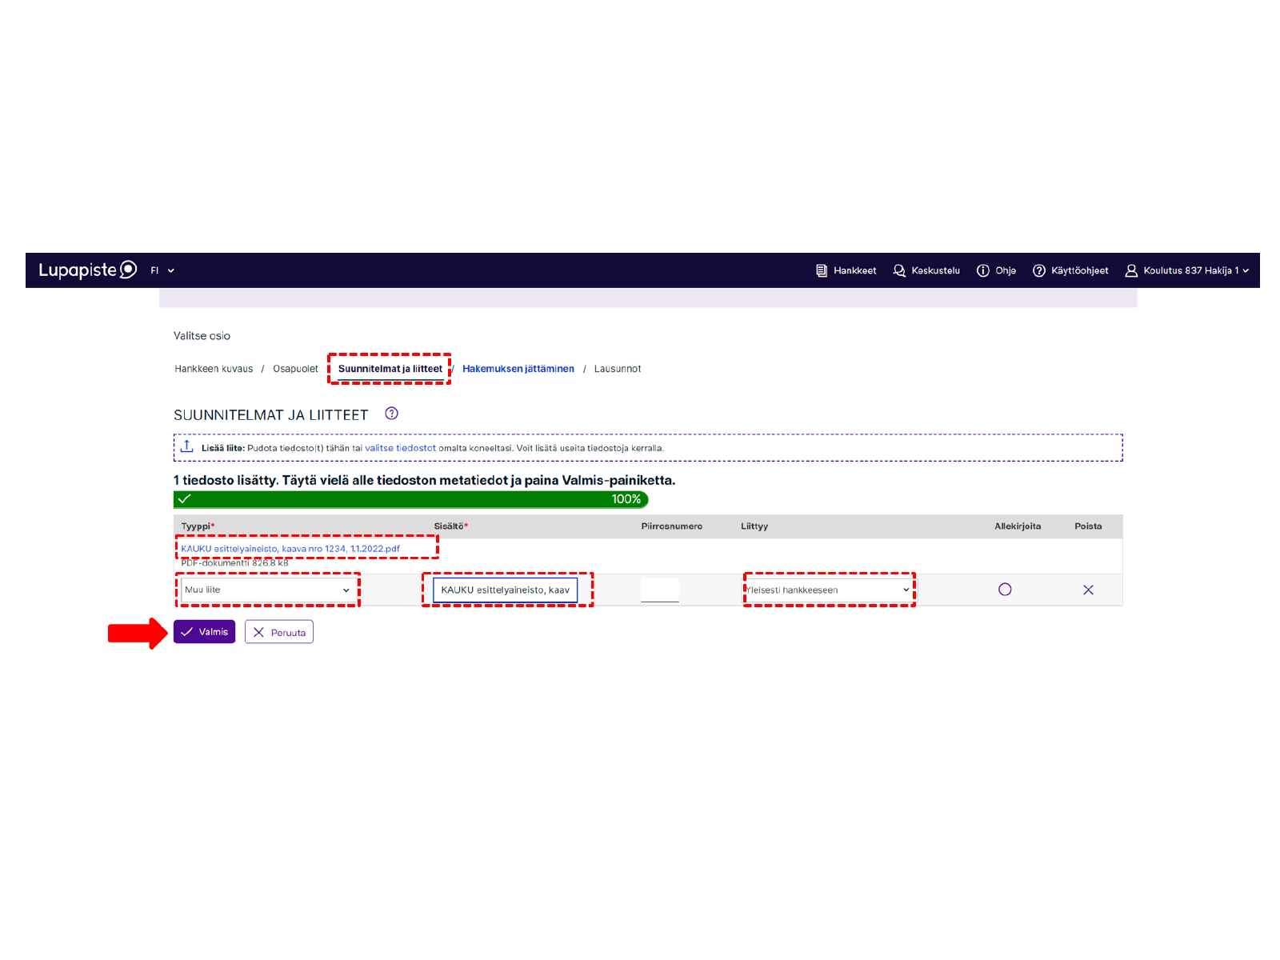Viewport: 1280px width, 960px height.
Task: Expand the Muu liite type dropdown
Action: [x=267, y=590]
